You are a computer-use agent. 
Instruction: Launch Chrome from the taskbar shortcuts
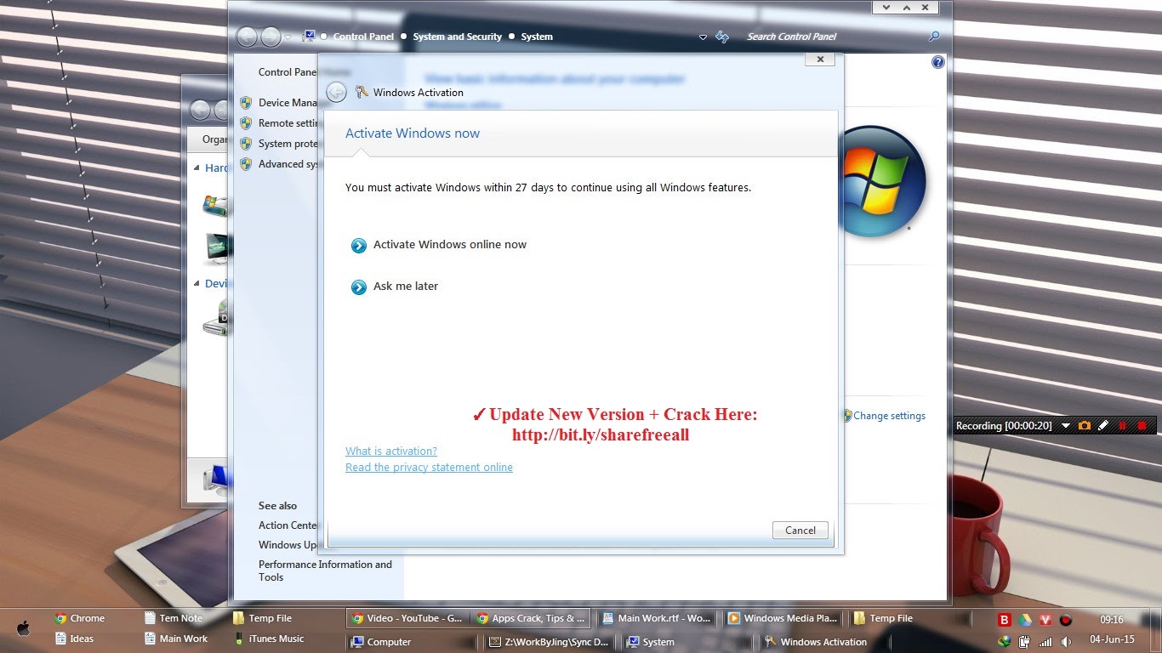click(x=79, y=618)
